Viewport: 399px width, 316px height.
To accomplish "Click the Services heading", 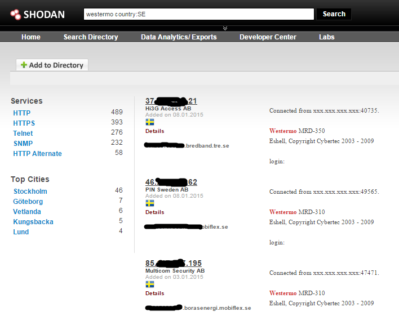I will (x=26, y=101).
